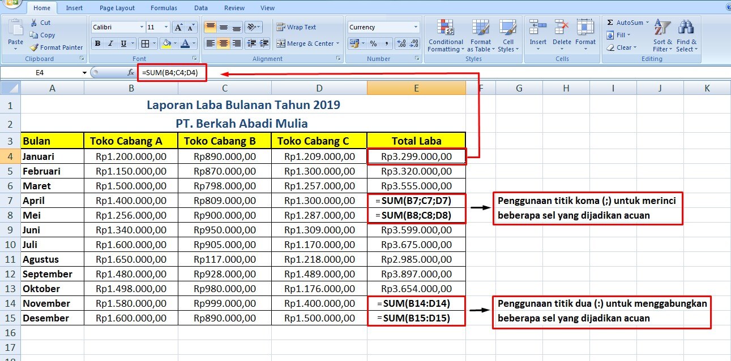Image resolution: width=731 pixels, height=361 pixels.
Task: Switch to the Insert ribbon tab
Action: click(74, 7)
